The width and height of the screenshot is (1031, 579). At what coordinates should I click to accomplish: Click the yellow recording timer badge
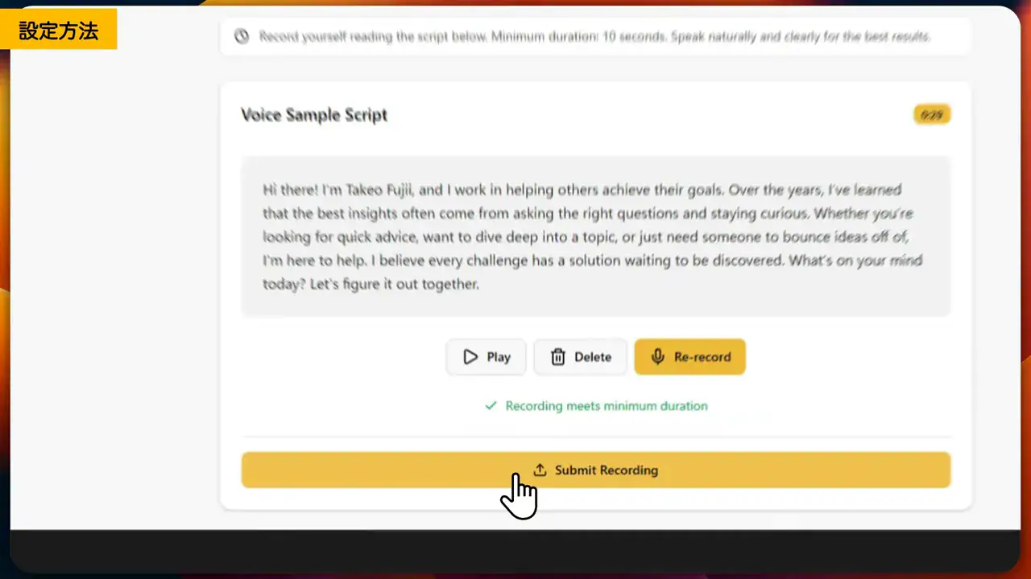(x=931, y=115)
